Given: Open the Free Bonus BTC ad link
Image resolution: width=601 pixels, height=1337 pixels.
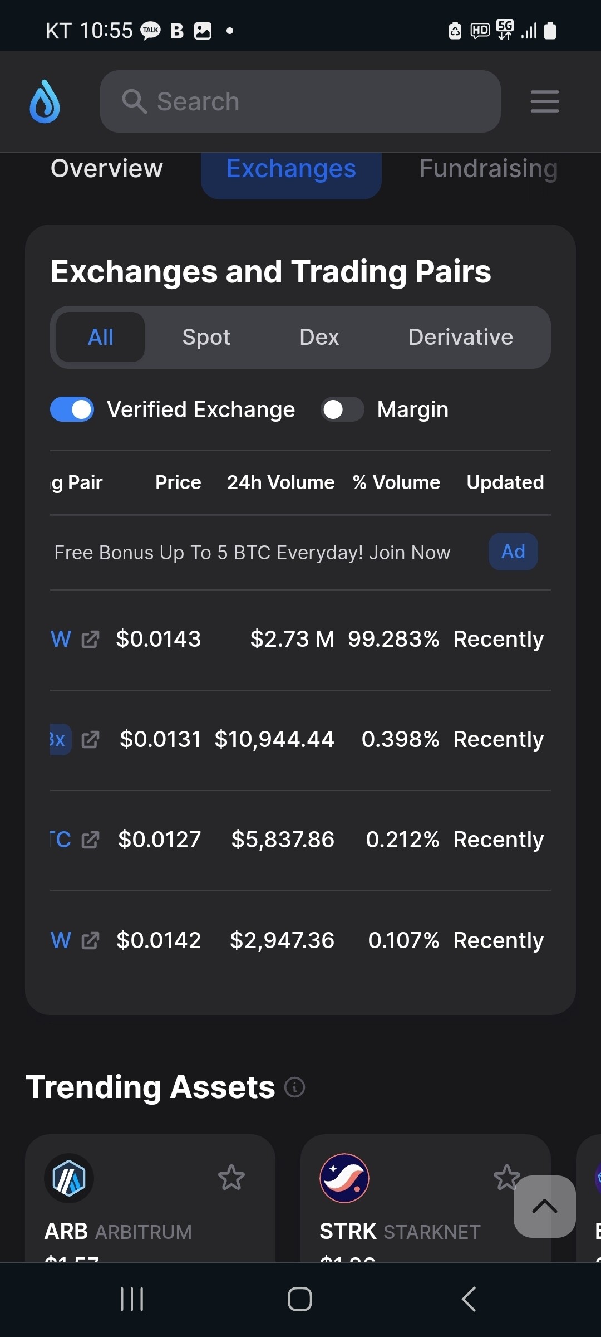Looking at the screenshot, I should click(x=252, y=553).
